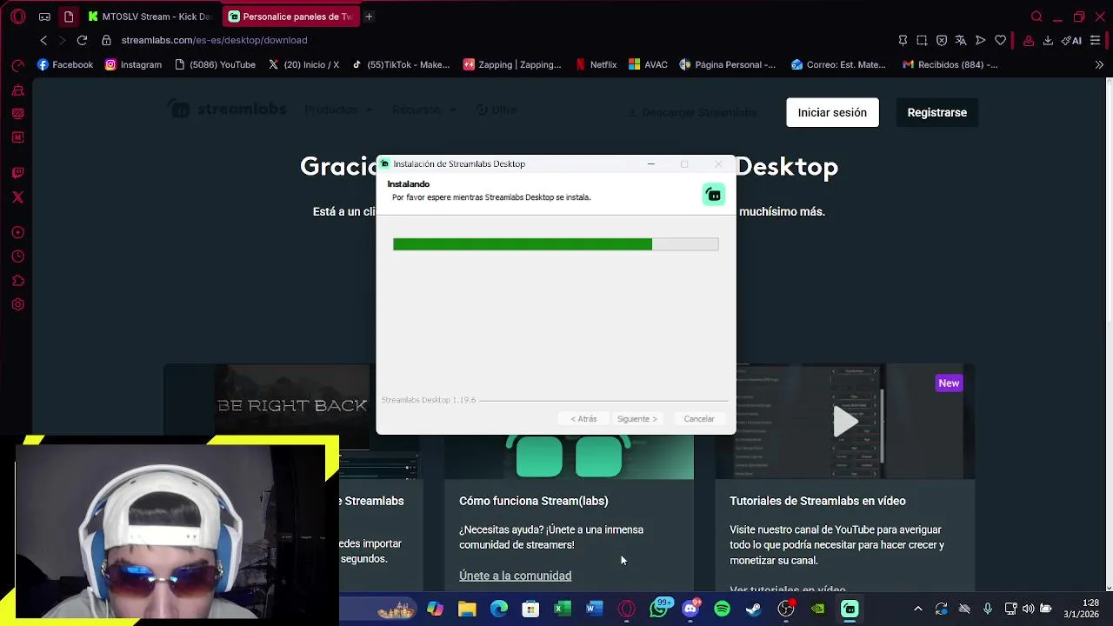This screenshot has height=626, width=1113.
Task: Open History clock icon in sidebar
Action: tap(17, 256)
